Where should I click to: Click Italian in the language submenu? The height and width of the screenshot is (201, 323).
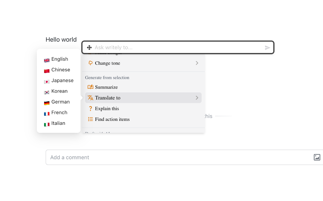(x=58, y=123)
